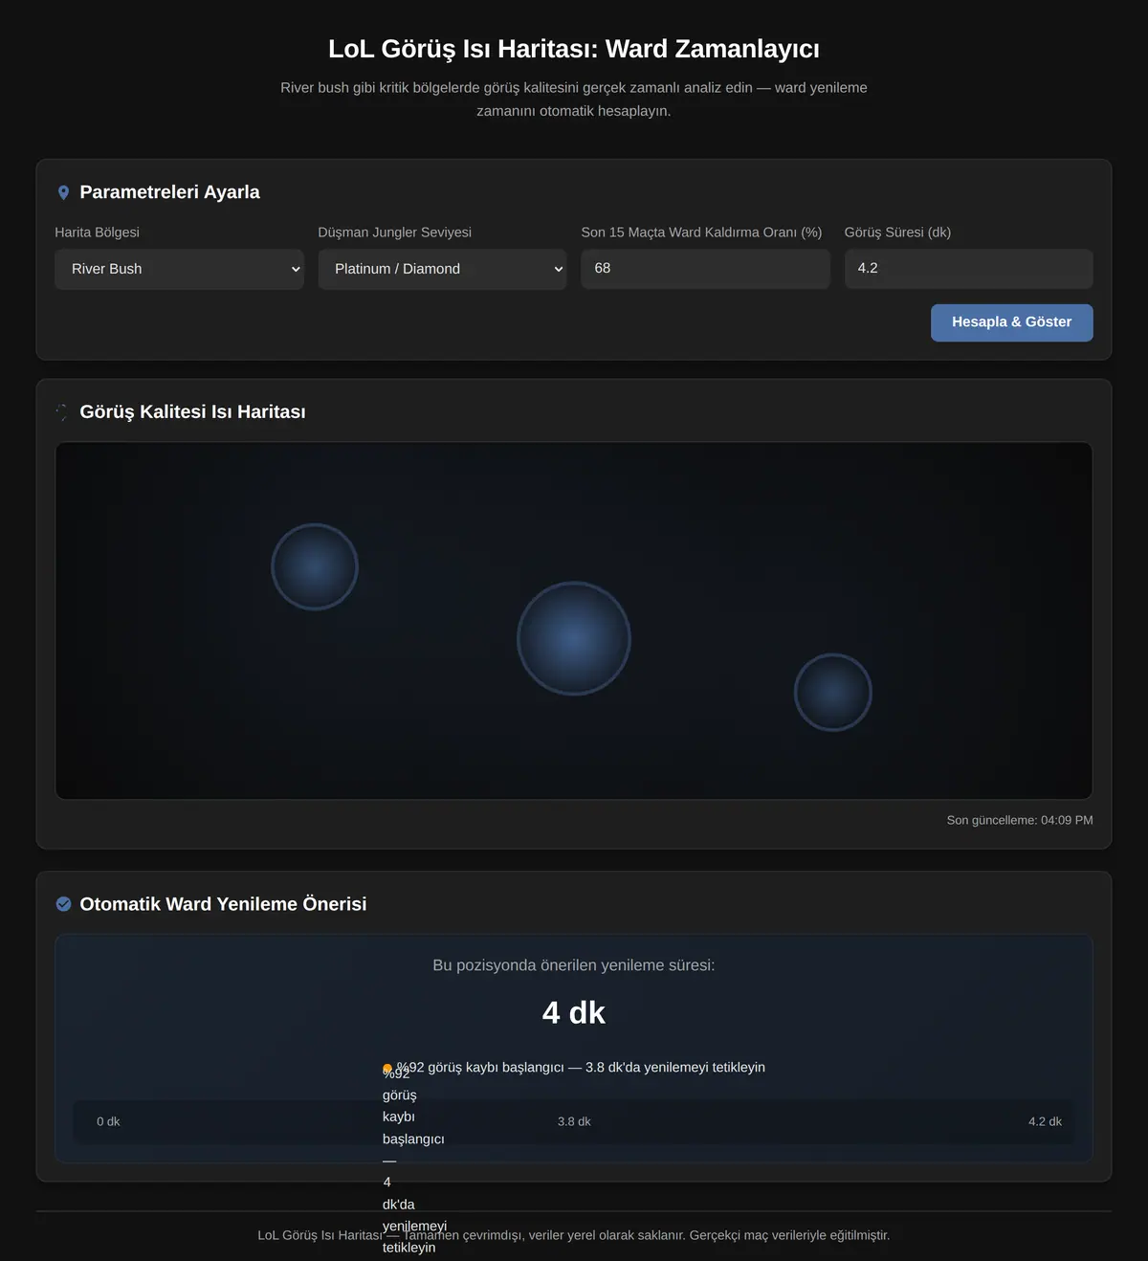Focus the Ward Kaldırma Oranı field with value 68
The height and width of the screenshot is (1261, 1148).
coord(705,269)
